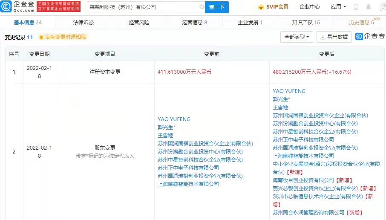
Task: Open 郭光生 in 变更前 column
Action: point(165,127)
